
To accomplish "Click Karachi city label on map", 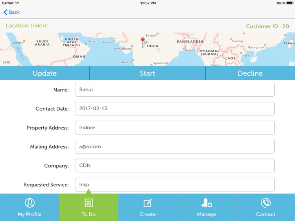I will pyautogui.click(x=107, y=42).
